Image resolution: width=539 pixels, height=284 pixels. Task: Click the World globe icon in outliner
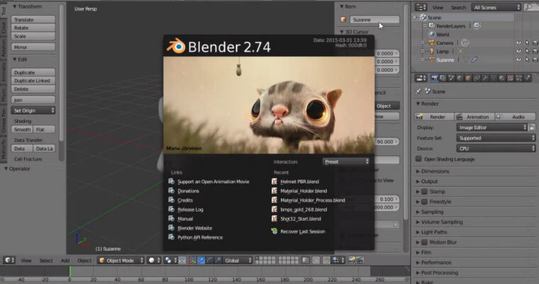click(x=432, y=34)
